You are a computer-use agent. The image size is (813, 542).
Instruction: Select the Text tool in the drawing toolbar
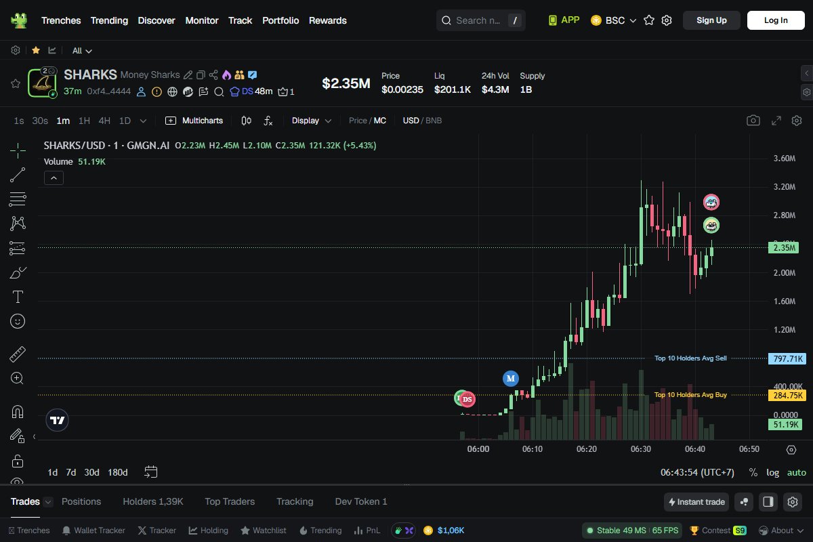click(18, 297)
